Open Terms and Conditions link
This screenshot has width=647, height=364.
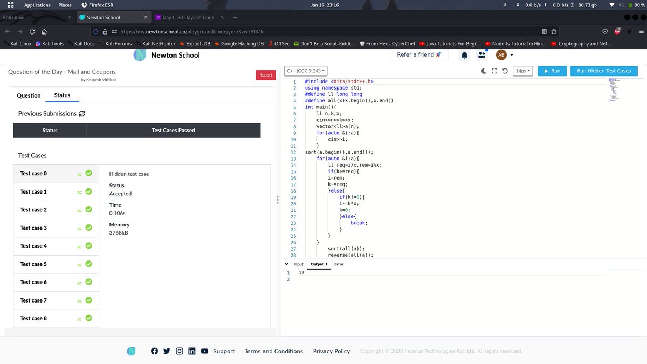click(274, 351)
